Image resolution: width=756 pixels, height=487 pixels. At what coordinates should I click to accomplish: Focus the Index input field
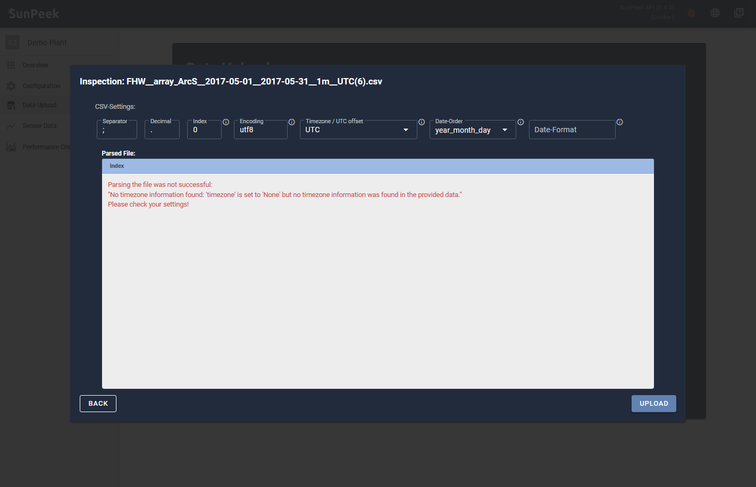[204, 130]
